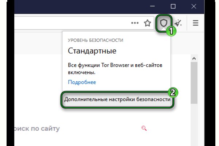Close the Tor Browser window
Image resolution: width=219 pixels, height=146 pixels.
pyautogui.click(x=194, y=6)
